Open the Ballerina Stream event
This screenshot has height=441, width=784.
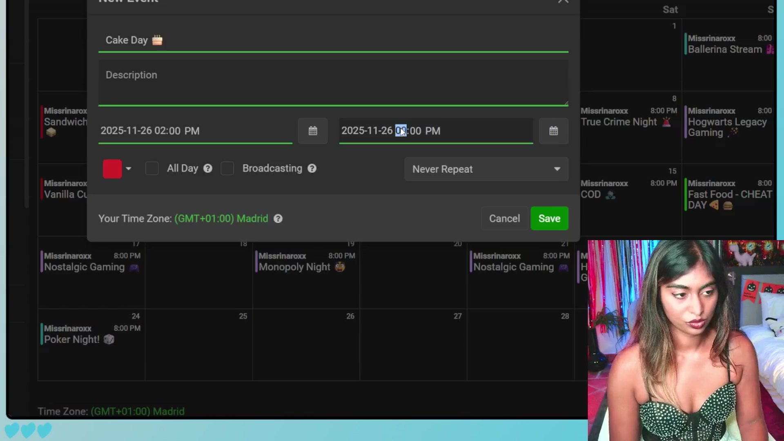(x=729, y=44)
